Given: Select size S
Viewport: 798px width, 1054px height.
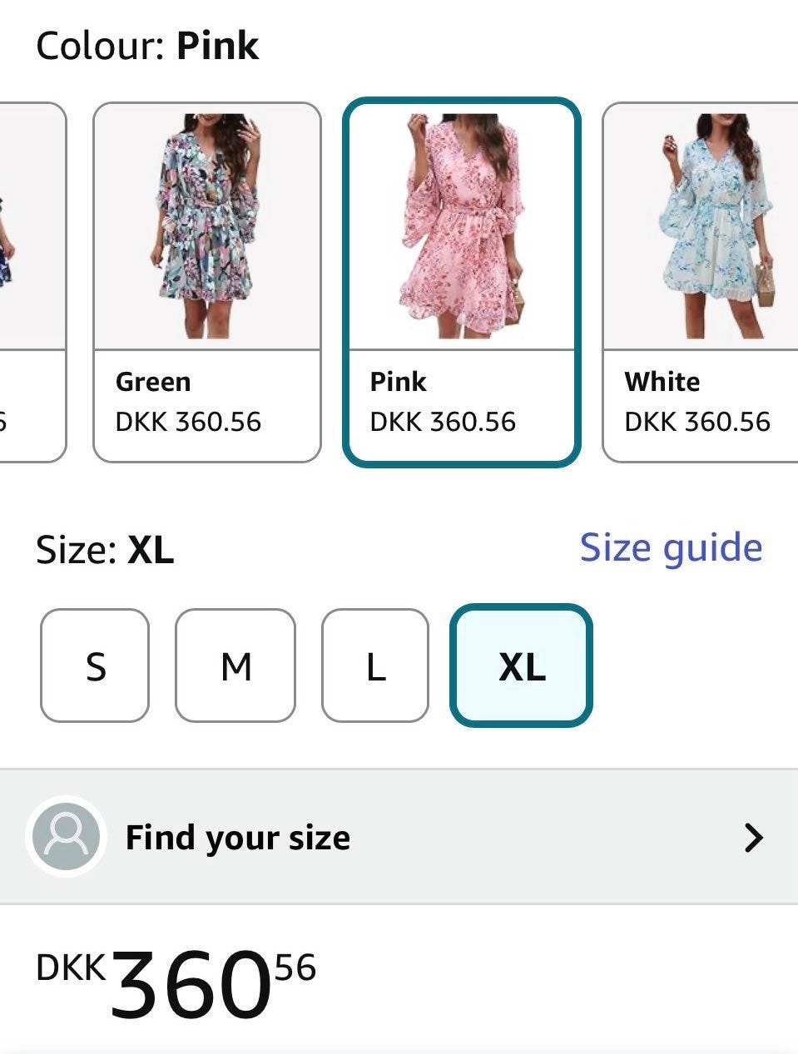Looking at the screenshot, I should [95, 666].
